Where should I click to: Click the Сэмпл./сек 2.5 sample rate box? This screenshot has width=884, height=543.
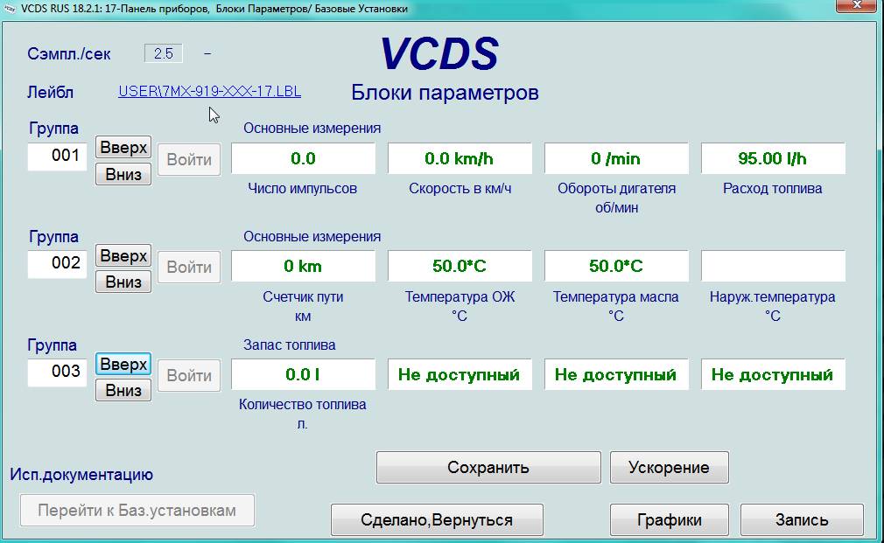164,53
